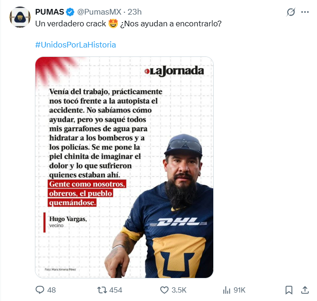Open the three-dot more options menu
This screenshot has height=301, width=317.
(x=305, y=12)
